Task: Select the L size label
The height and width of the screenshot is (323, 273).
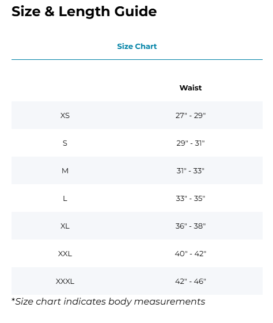Action: coord(65,199)
